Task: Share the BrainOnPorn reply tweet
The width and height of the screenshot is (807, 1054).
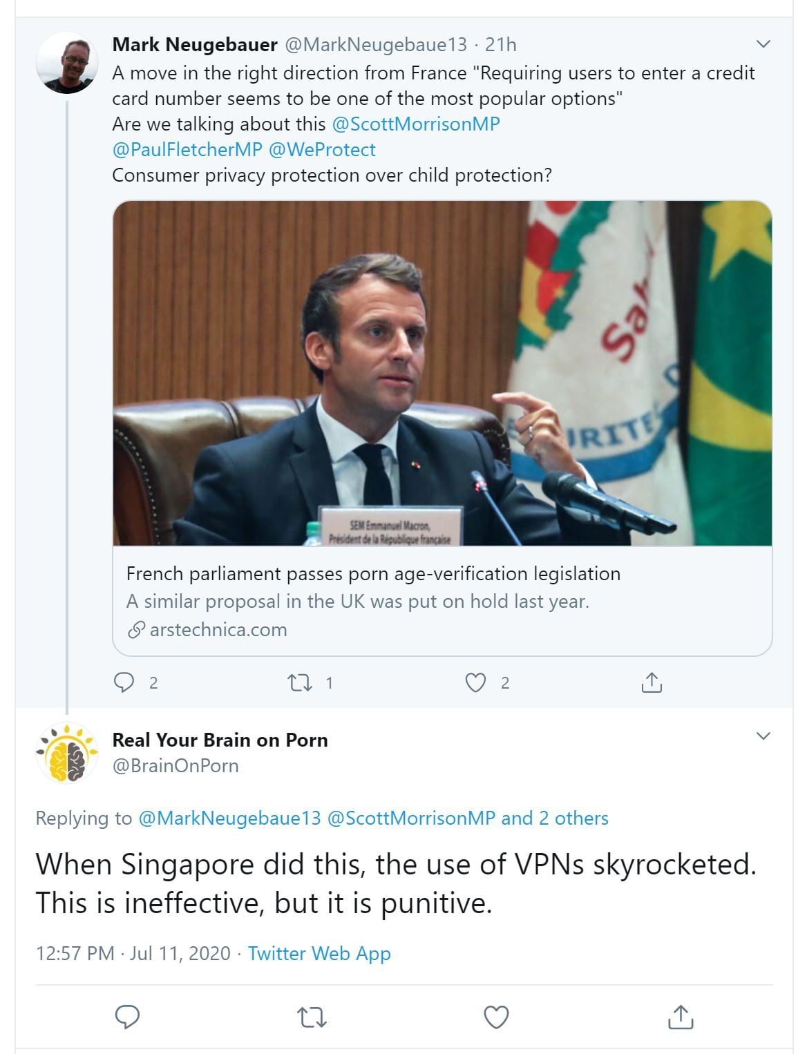Action: pyautogui.click(x=681, y=1017)
